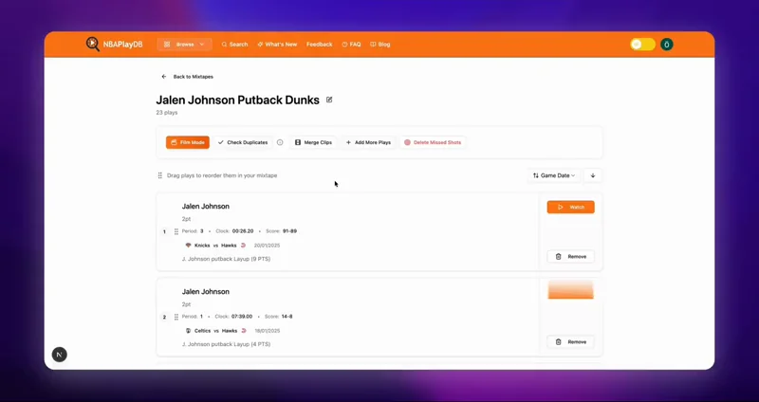
Task: Toggle the yellow theme switch
Action: (x=642, y=45)
